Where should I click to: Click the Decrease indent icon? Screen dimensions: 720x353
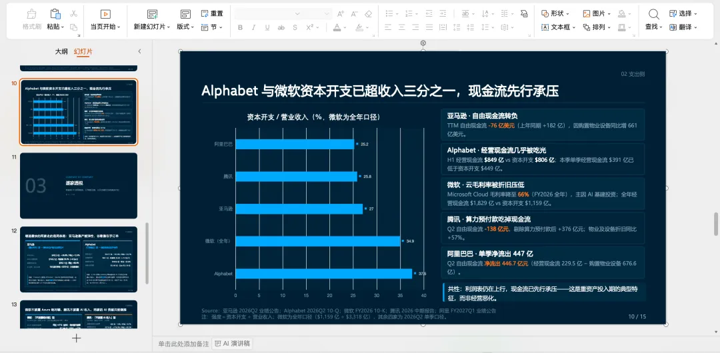(429, 14)
